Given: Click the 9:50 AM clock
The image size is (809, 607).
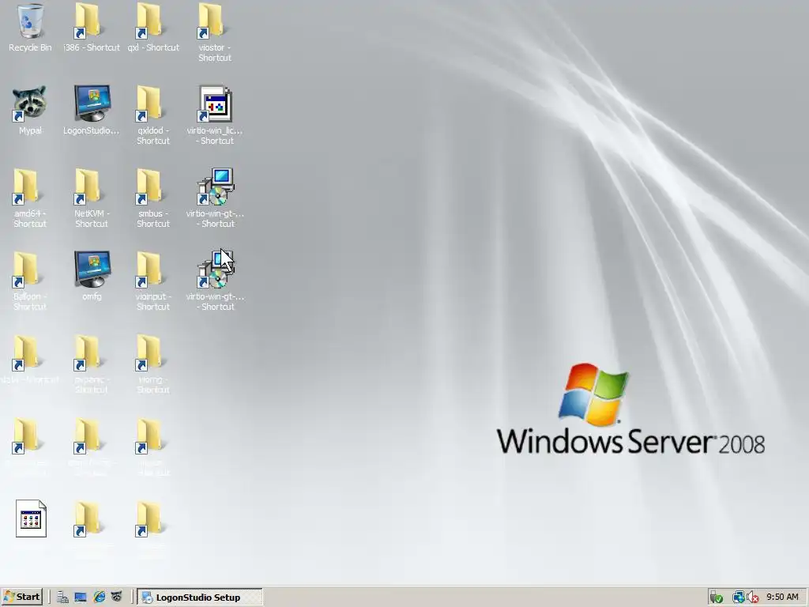Looking at the screenshot, I should click(782, 598).
